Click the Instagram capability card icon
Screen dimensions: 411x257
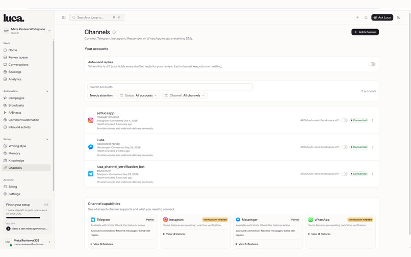pos(165,220)
